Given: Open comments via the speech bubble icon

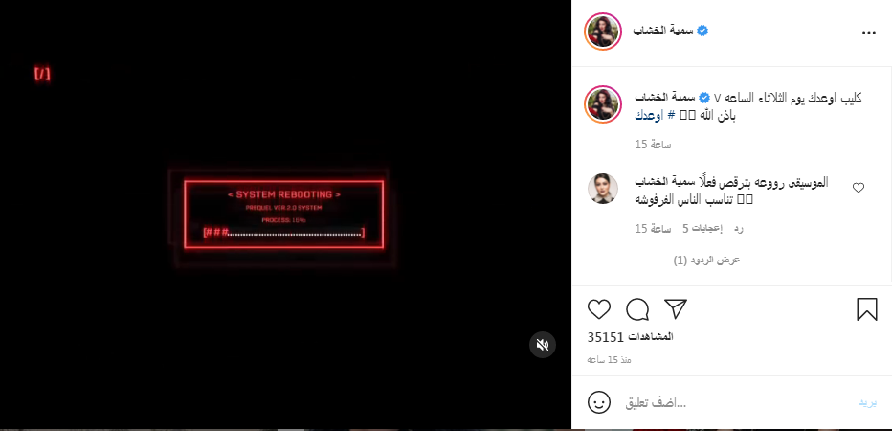Looking at the screenshot, I should point(637,309).
